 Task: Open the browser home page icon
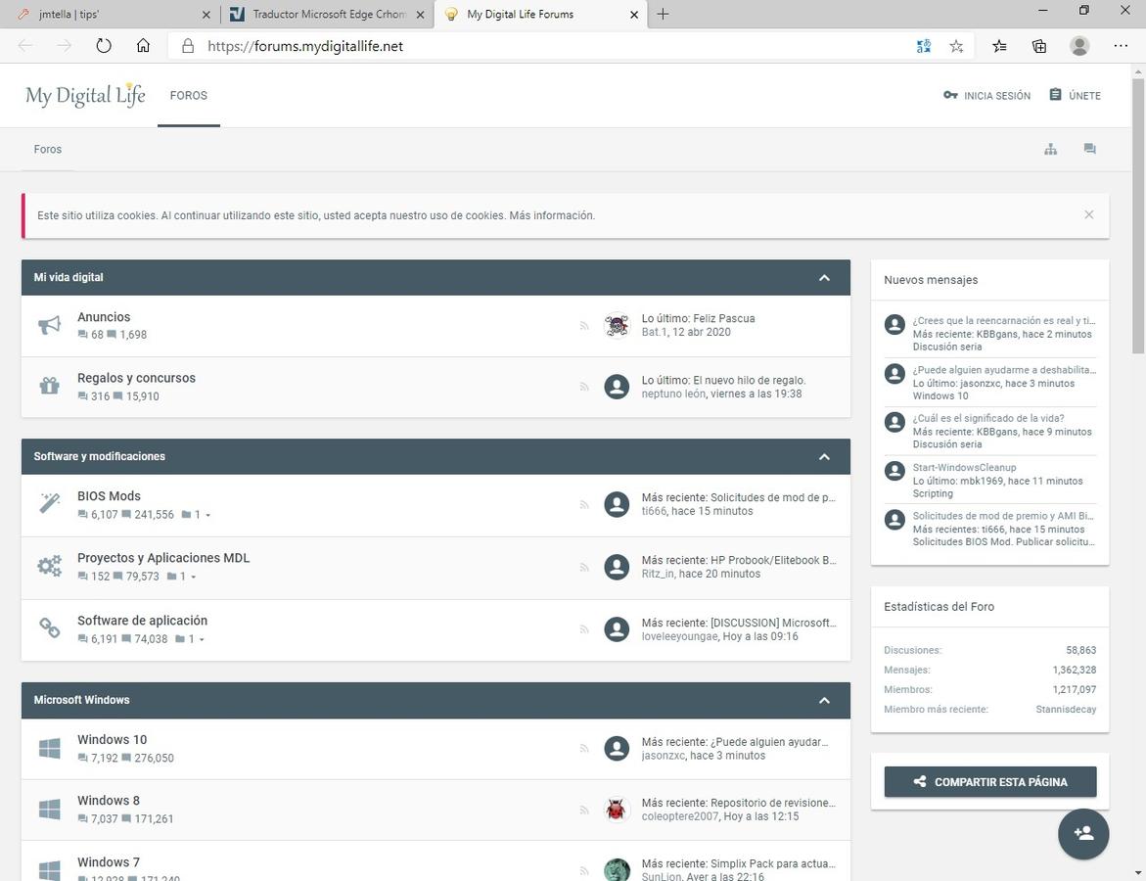pyautogui.click(x=143, y=46)
